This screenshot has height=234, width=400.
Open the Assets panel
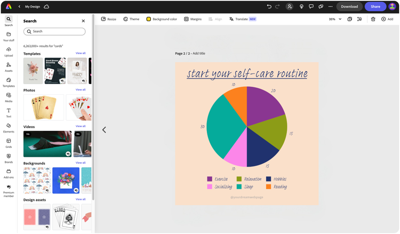click(x=9, y=67)
